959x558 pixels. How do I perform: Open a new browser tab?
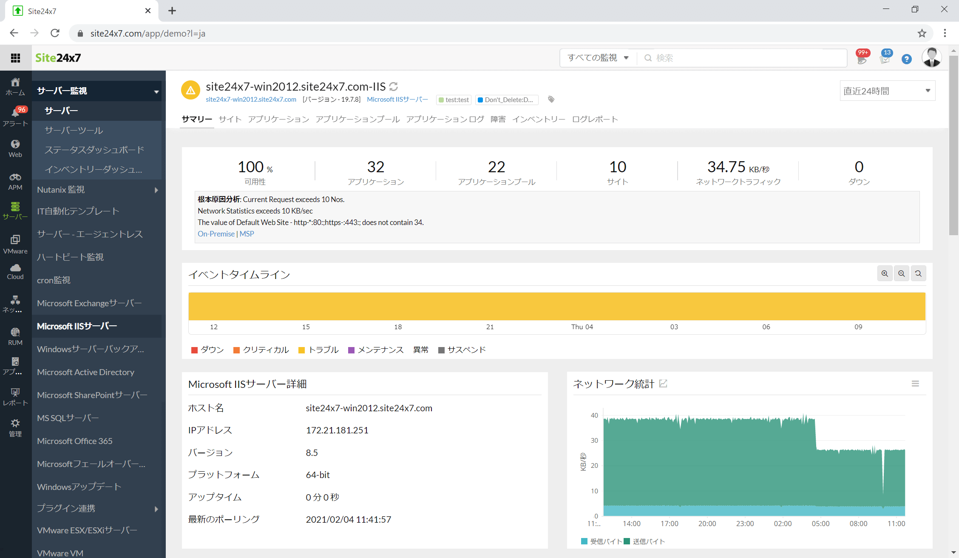172,11
